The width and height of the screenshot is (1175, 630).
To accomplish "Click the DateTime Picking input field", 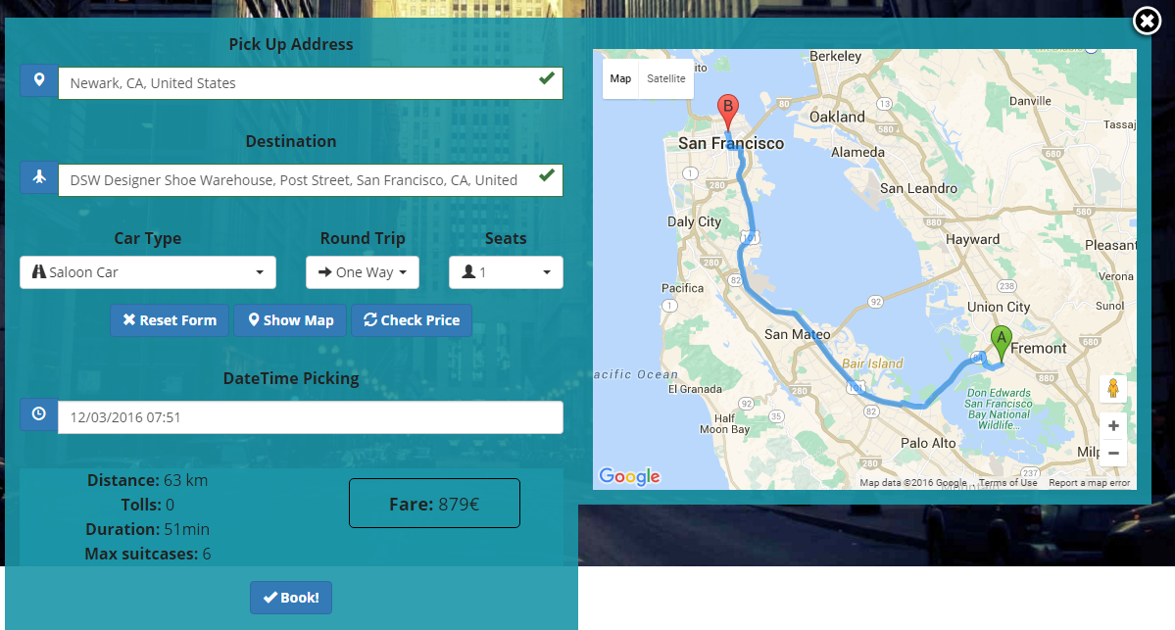I will (311, 417).
